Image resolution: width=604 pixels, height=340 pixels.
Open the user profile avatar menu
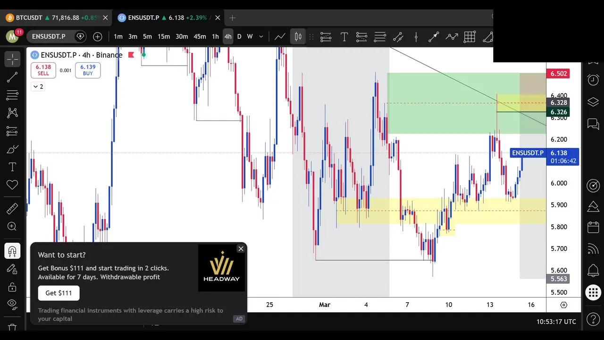[12, 36]
